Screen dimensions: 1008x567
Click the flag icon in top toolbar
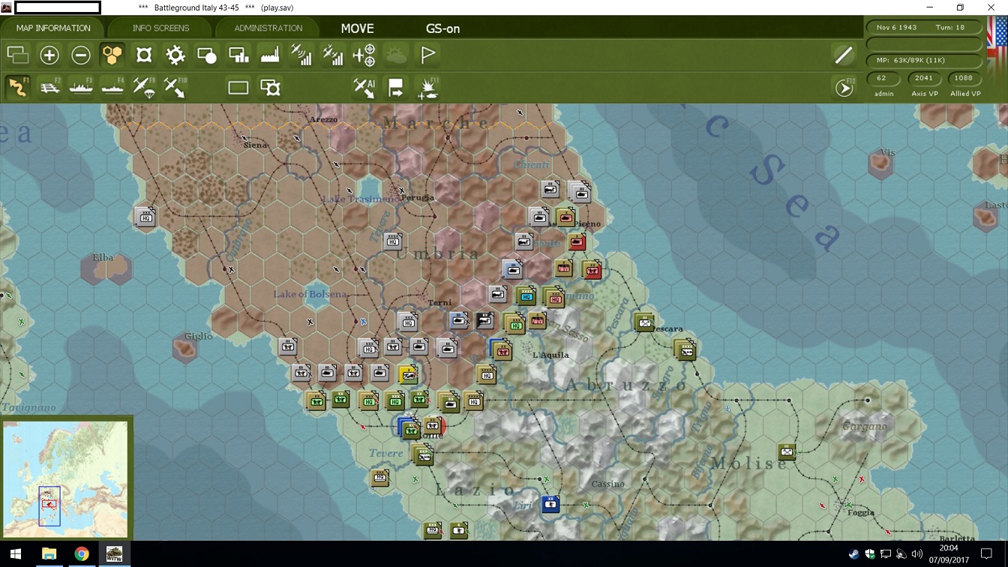click(428, 55)
